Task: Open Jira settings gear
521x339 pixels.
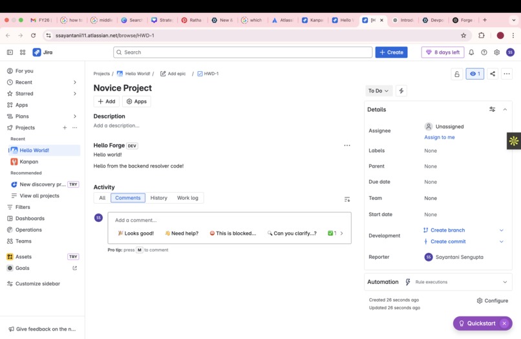Action: (496, 52)
